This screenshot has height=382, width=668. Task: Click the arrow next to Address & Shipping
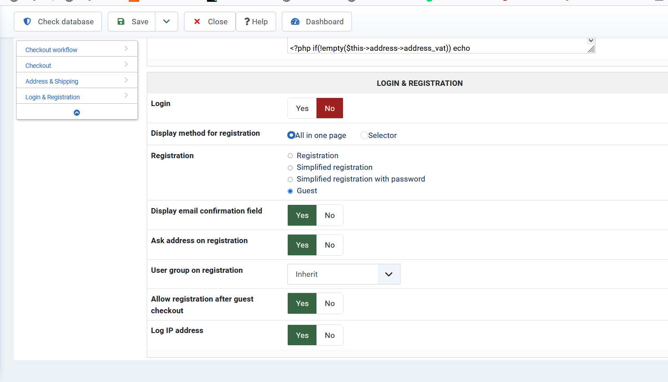click(x=126, y=80)
